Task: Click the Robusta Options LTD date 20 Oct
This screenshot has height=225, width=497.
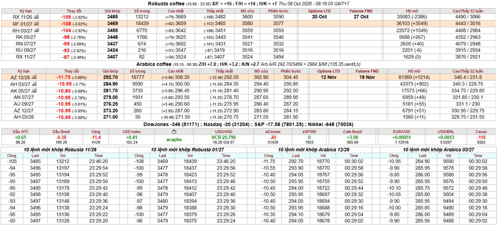Action: coord(319,17)
